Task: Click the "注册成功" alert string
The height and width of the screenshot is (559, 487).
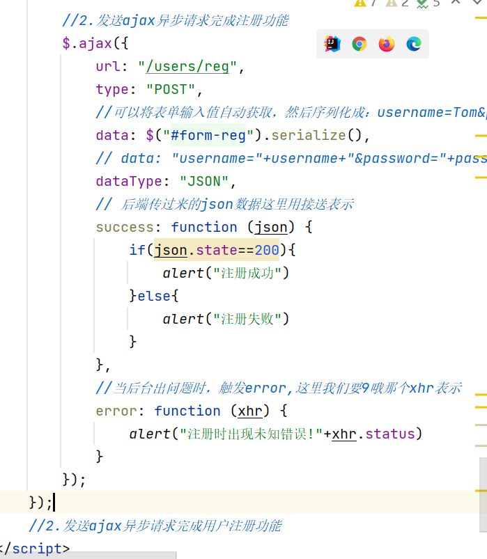Action: [x=247, y=274]
